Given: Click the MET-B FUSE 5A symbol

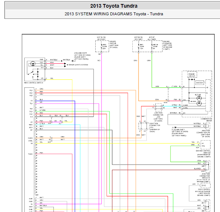Looking at the screenshot, I should point(152,46).
